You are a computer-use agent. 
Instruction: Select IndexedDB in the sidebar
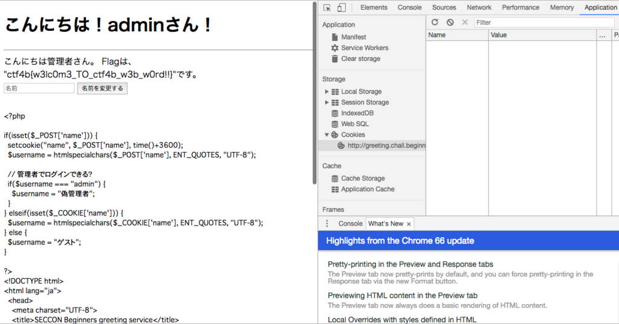[x=357, y=113]
